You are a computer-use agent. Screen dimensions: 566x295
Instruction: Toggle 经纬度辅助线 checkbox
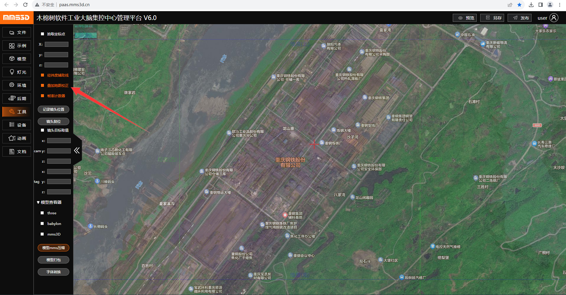[x=42, y=75]
